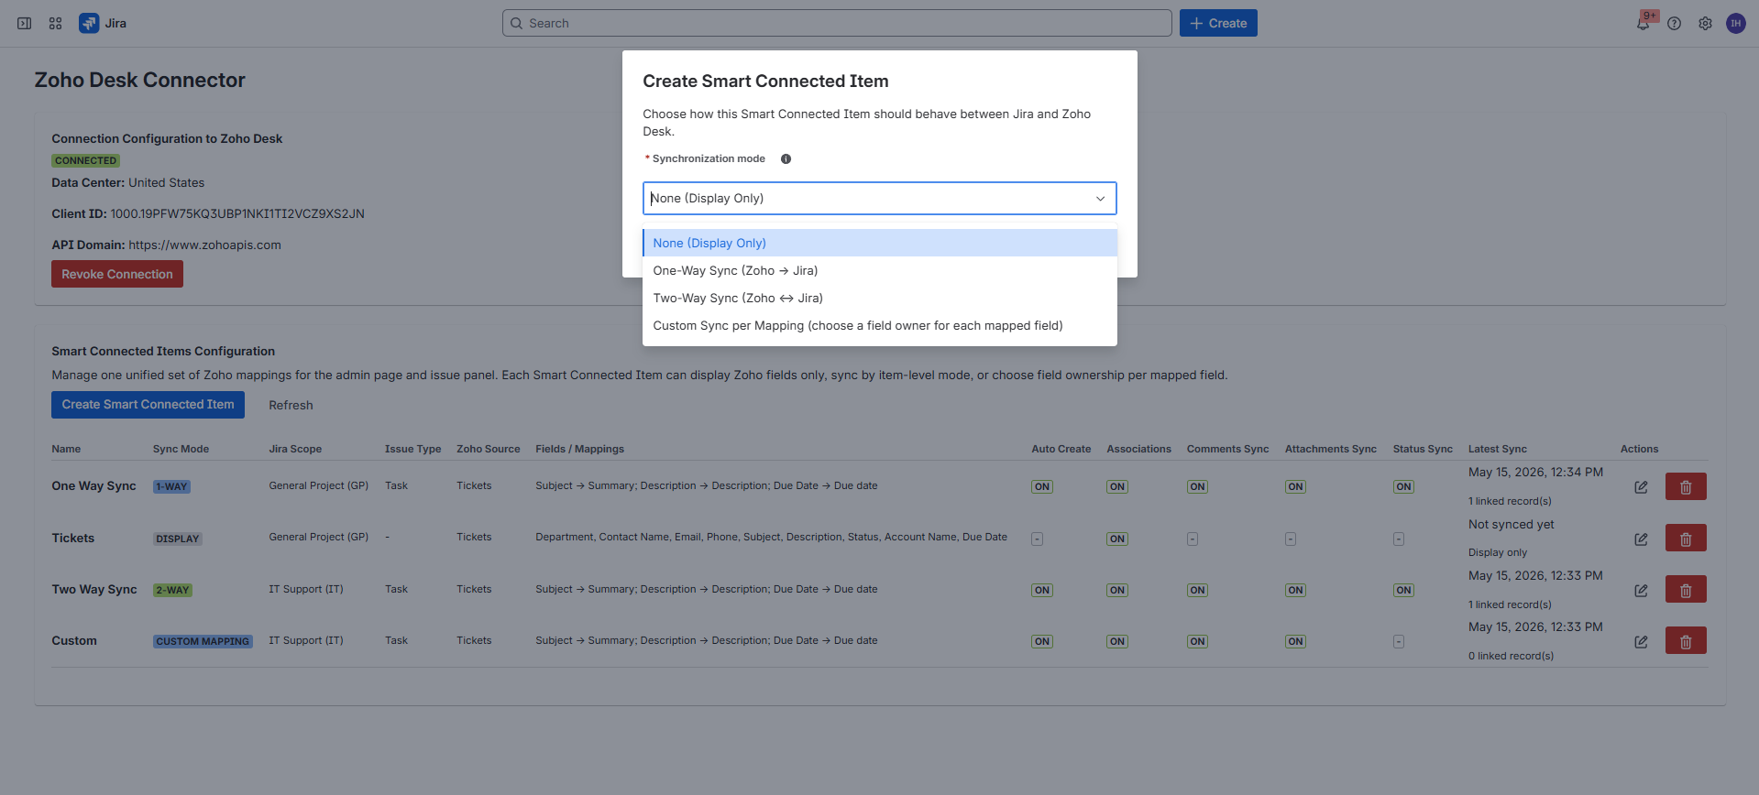Click the DISPLAY sync mode badge
The width and height of the screenshot is (1759, 795).
point(178,539)
